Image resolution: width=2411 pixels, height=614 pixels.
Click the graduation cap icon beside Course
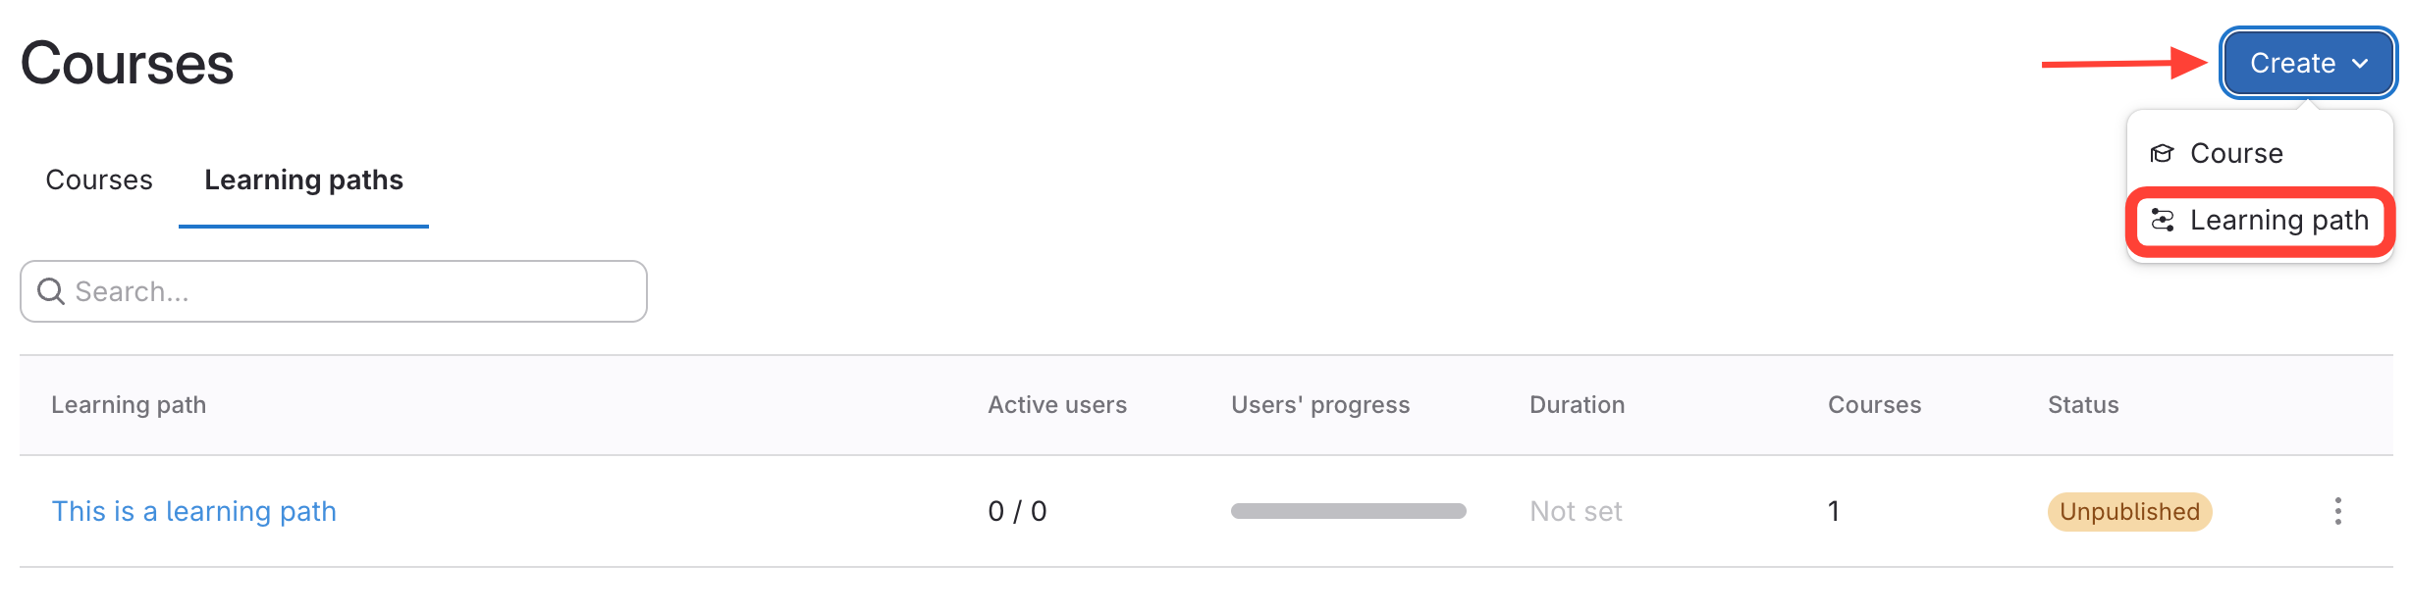(x=2162, y=153)
